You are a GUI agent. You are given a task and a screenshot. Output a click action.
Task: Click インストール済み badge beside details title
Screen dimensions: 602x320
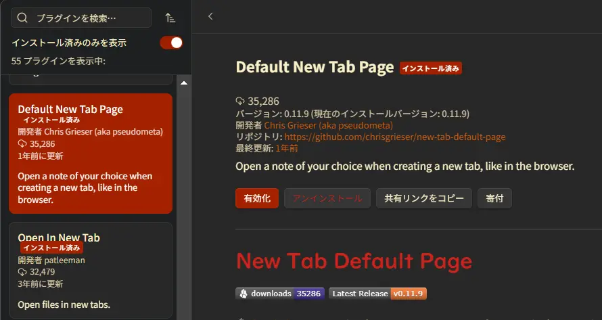point(430,68)
